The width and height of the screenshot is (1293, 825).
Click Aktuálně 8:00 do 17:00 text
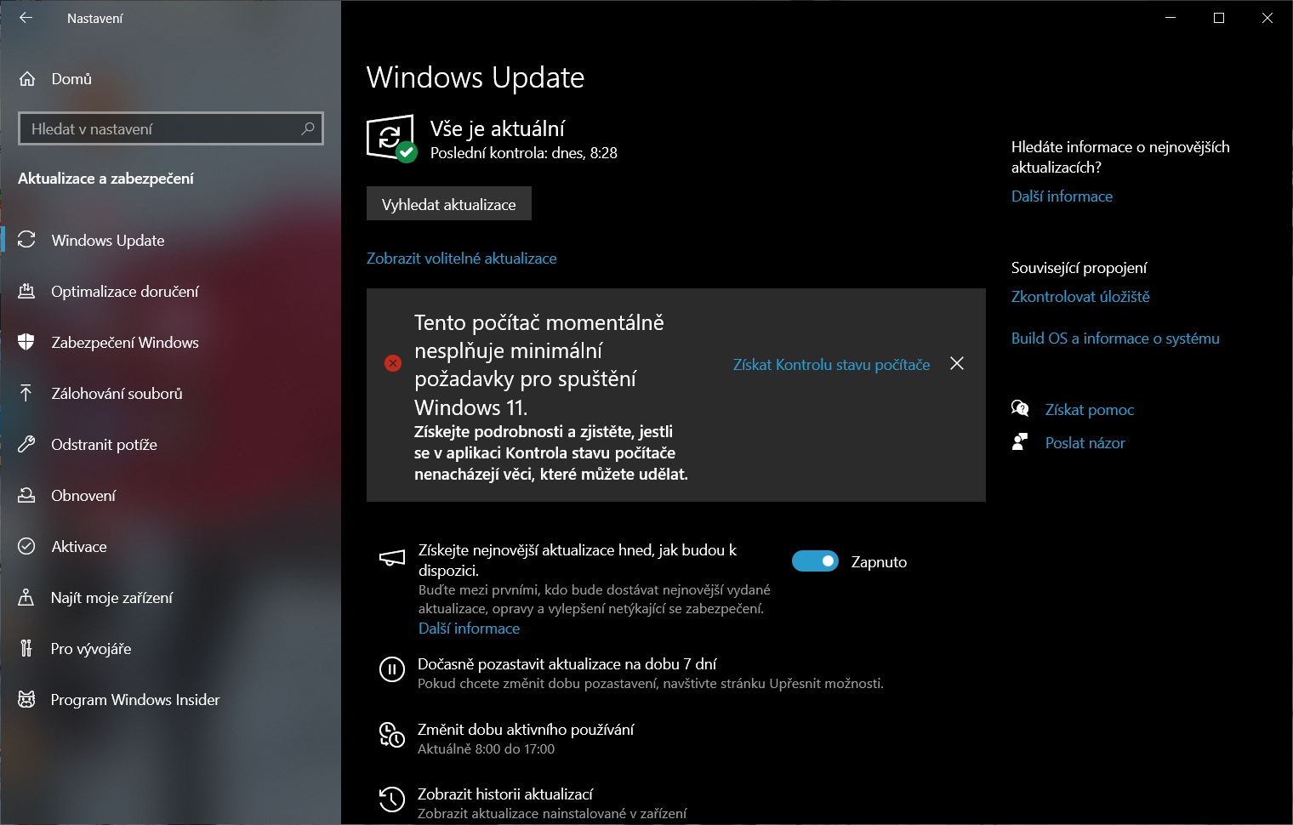tap(486, 748)
